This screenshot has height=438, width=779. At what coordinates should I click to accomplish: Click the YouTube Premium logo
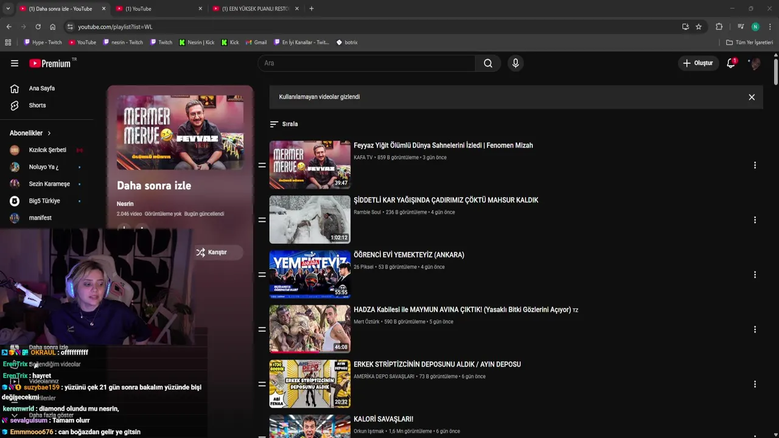50,63
